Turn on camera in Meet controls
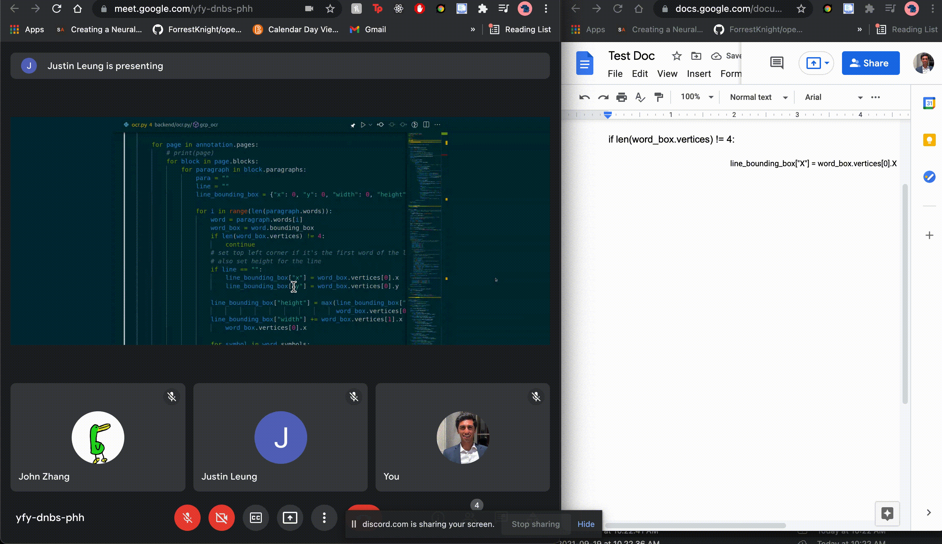Viewport: 942px width, 544px height. click(x=221, y=517)
